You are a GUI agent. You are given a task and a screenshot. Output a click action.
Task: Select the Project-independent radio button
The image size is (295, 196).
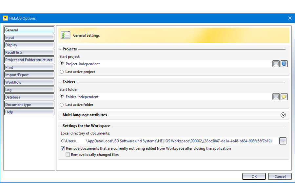pyautogui.click(x=62, y=63)
